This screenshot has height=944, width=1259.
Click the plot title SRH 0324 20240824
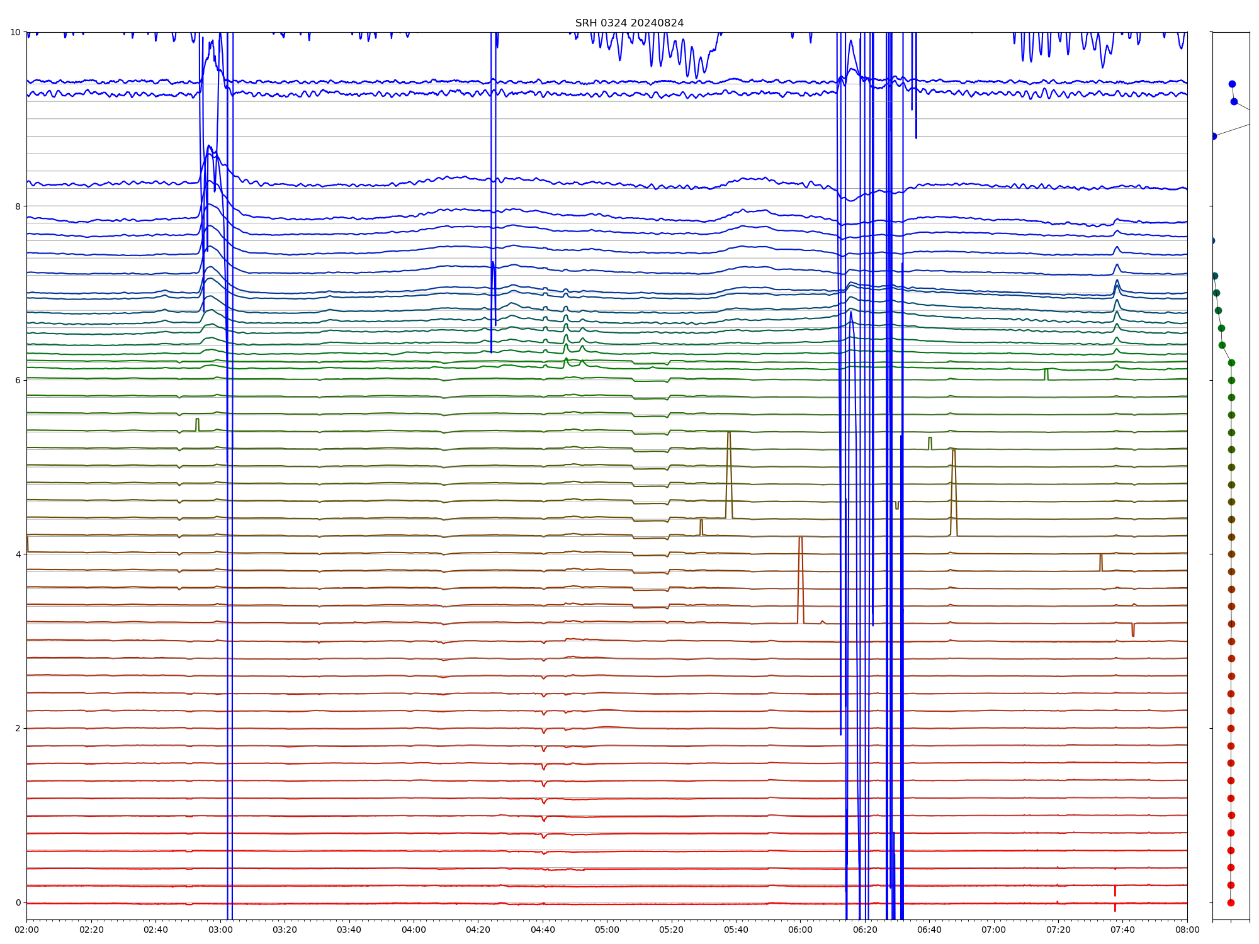[629, 23]
